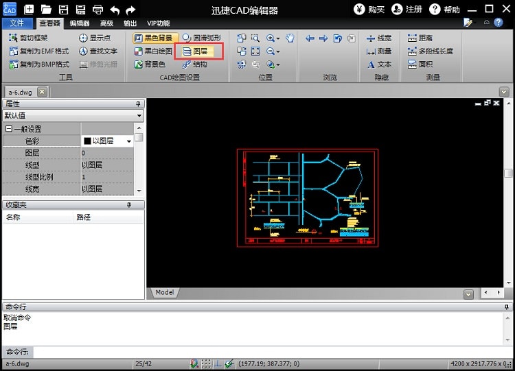The image size is (515, 371).
Task: Open the 默认值 dropdown in properties panel
Action: coord(139,116)
